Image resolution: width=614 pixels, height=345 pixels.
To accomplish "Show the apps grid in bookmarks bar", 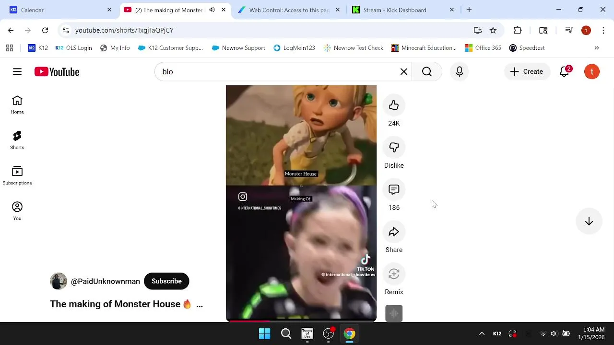I will (10, 48).
